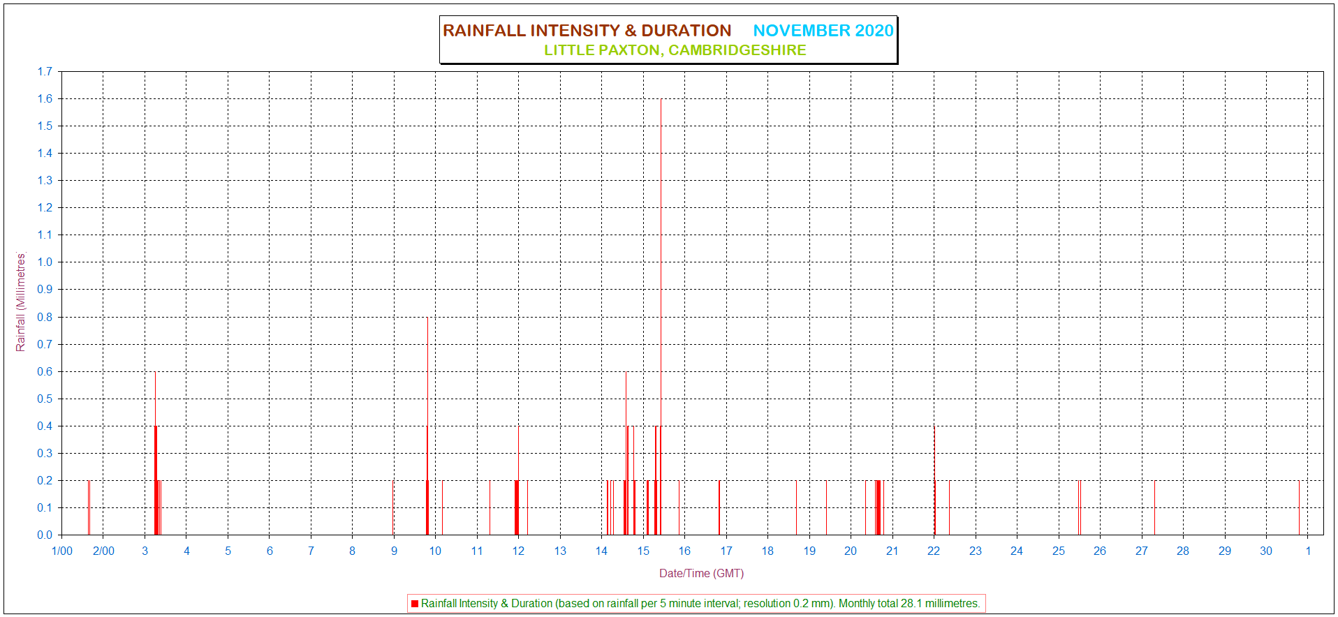The width and height of the screenshot is (1338, 617).
Task: Click the x-axis date label 28
Action: 1183,551
